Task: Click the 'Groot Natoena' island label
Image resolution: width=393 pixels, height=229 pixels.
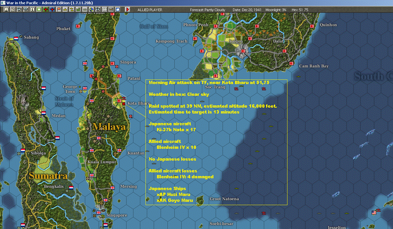Action: 224,199
